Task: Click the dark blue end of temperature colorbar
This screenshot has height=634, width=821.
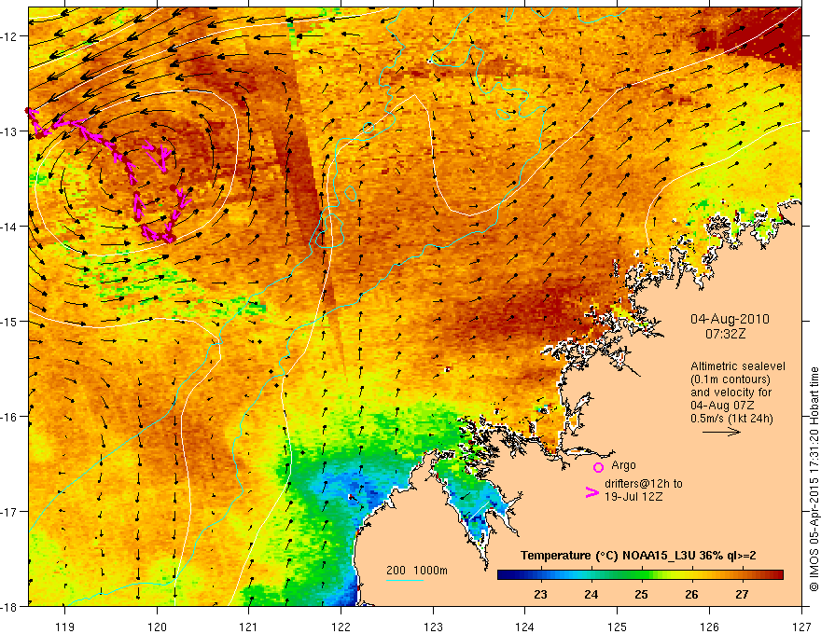Action: click(x=504, y=575)
